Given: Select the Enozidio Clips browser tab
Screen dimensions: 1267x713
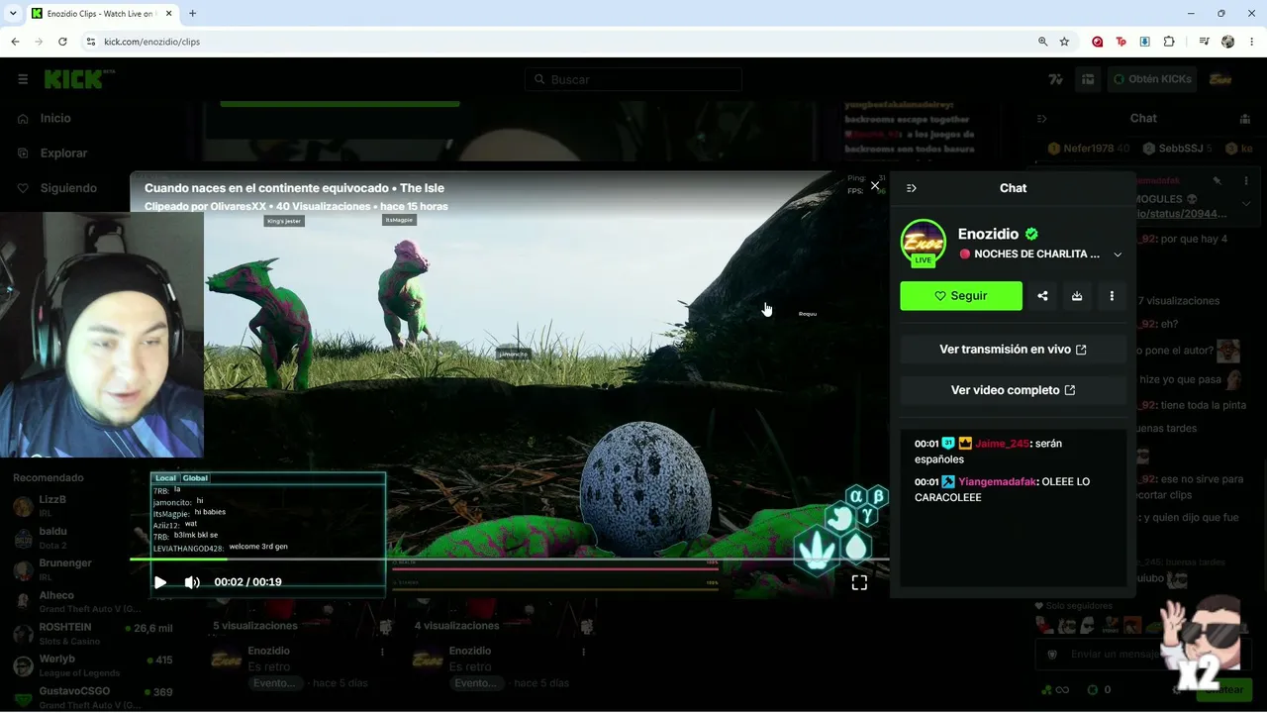Looking at the screenshot, I should pyautogui.click(x=102, y=14).
